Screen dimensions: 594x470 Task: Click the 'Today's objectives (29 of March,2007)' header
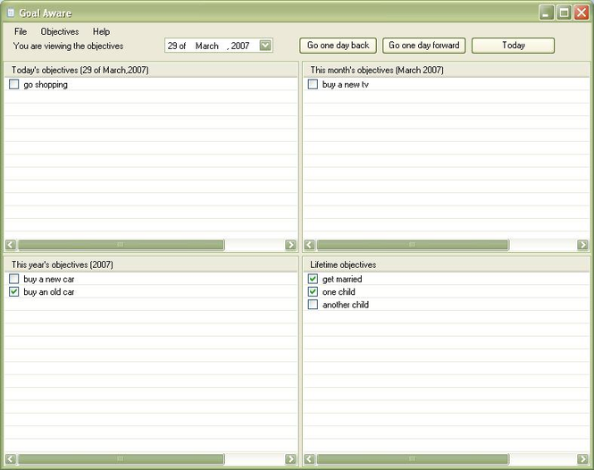(x=151, y=70)
